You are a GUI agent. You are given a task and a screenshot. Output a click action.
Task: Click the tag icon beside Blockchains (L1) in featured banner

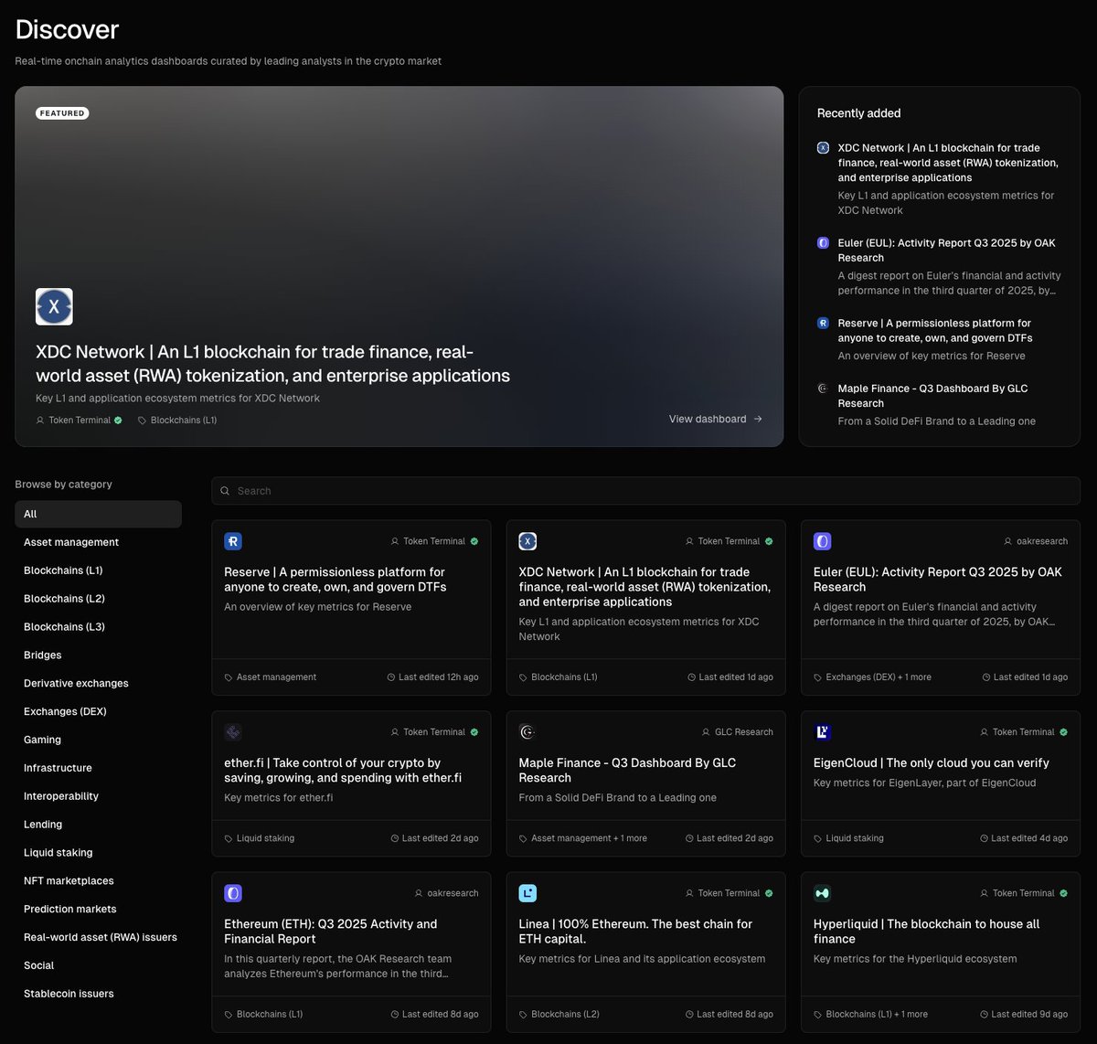click(142, 421)
